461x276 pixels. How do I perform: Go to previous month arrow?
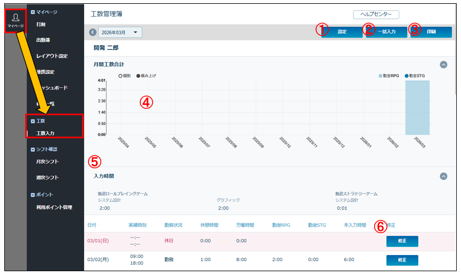pyautogui.click(x=93, y=32)
